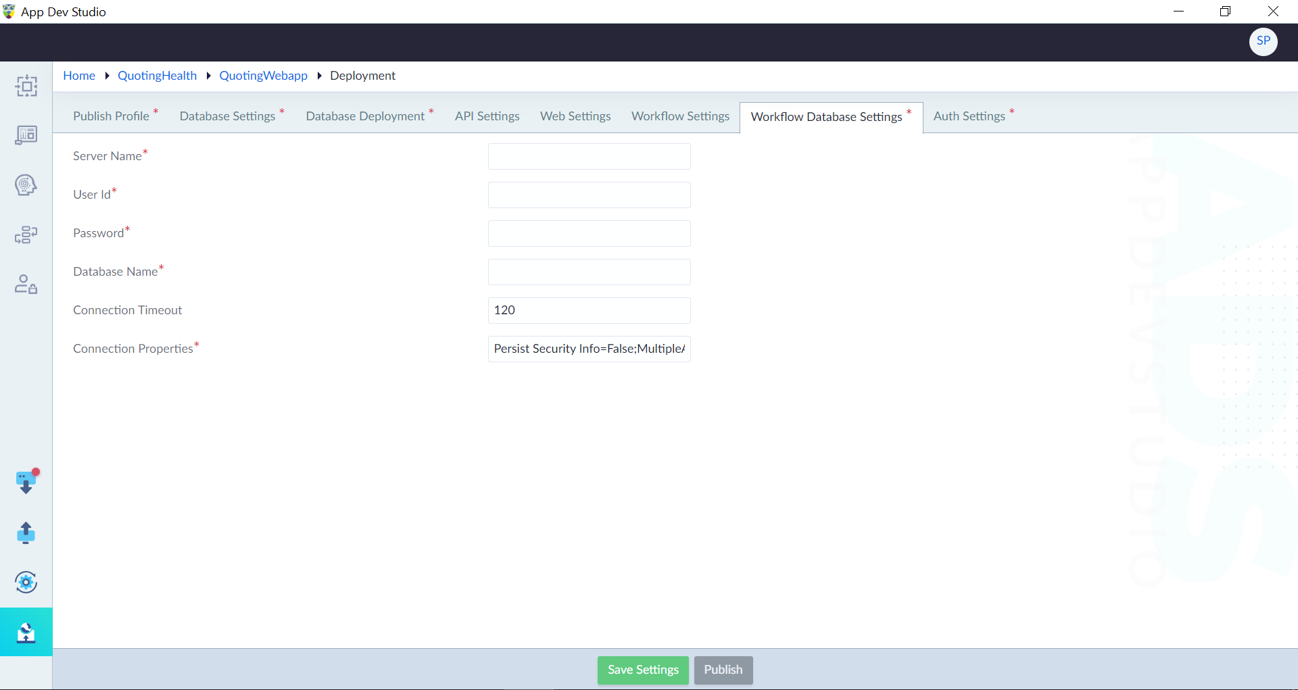
Task: Go to QuotingHealth breadcrumb link
Action: 157,76
